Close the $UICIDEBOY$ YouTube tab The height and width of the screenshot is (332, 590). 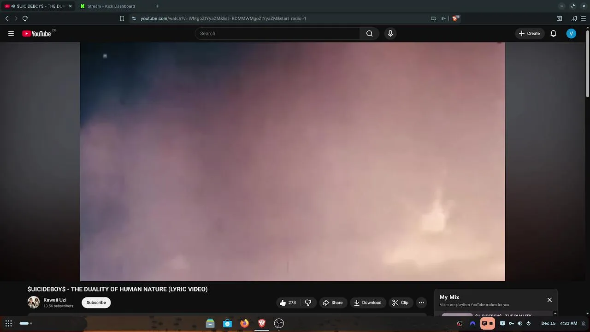(71, 6)
